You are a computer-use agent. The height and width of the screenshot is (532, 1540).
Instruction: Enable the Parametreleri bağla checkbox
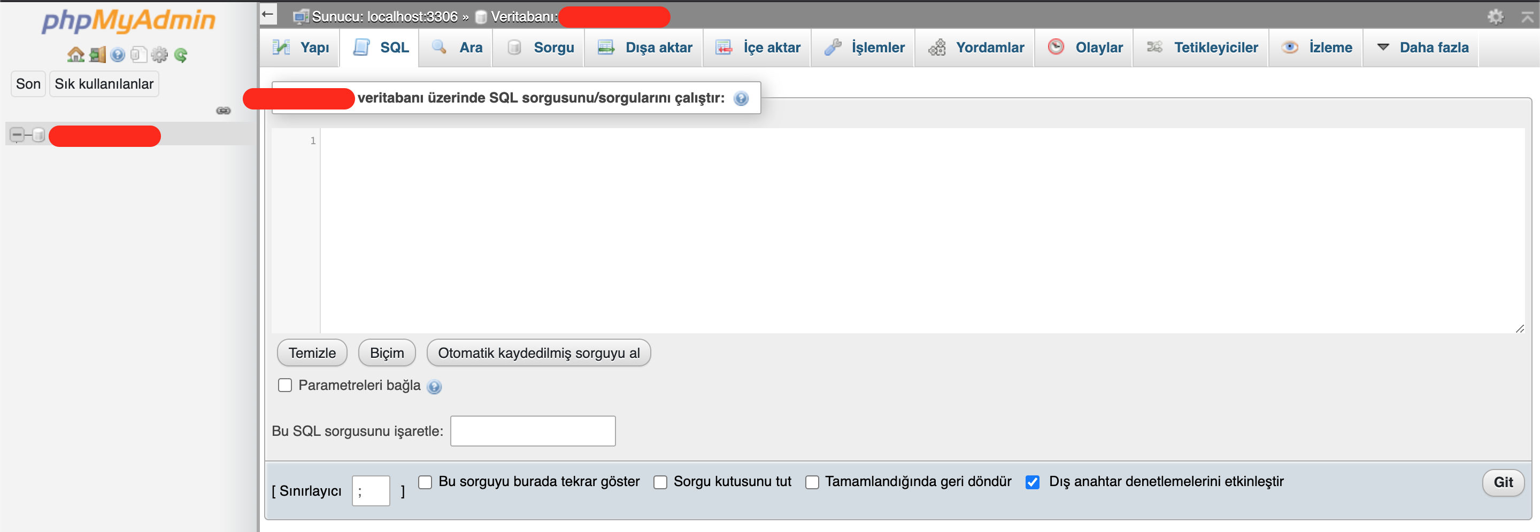click(x=285, y=385)
